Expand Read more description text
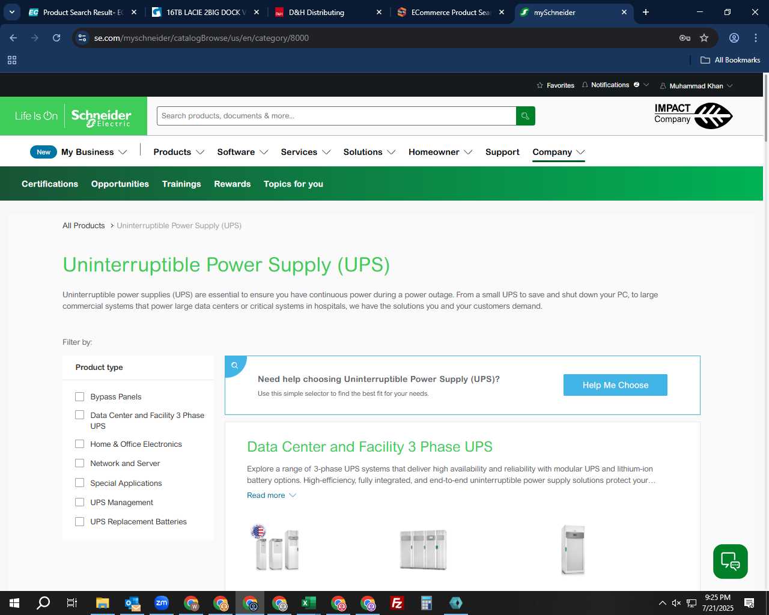769x615 pixels. click(x=272, y=495)
